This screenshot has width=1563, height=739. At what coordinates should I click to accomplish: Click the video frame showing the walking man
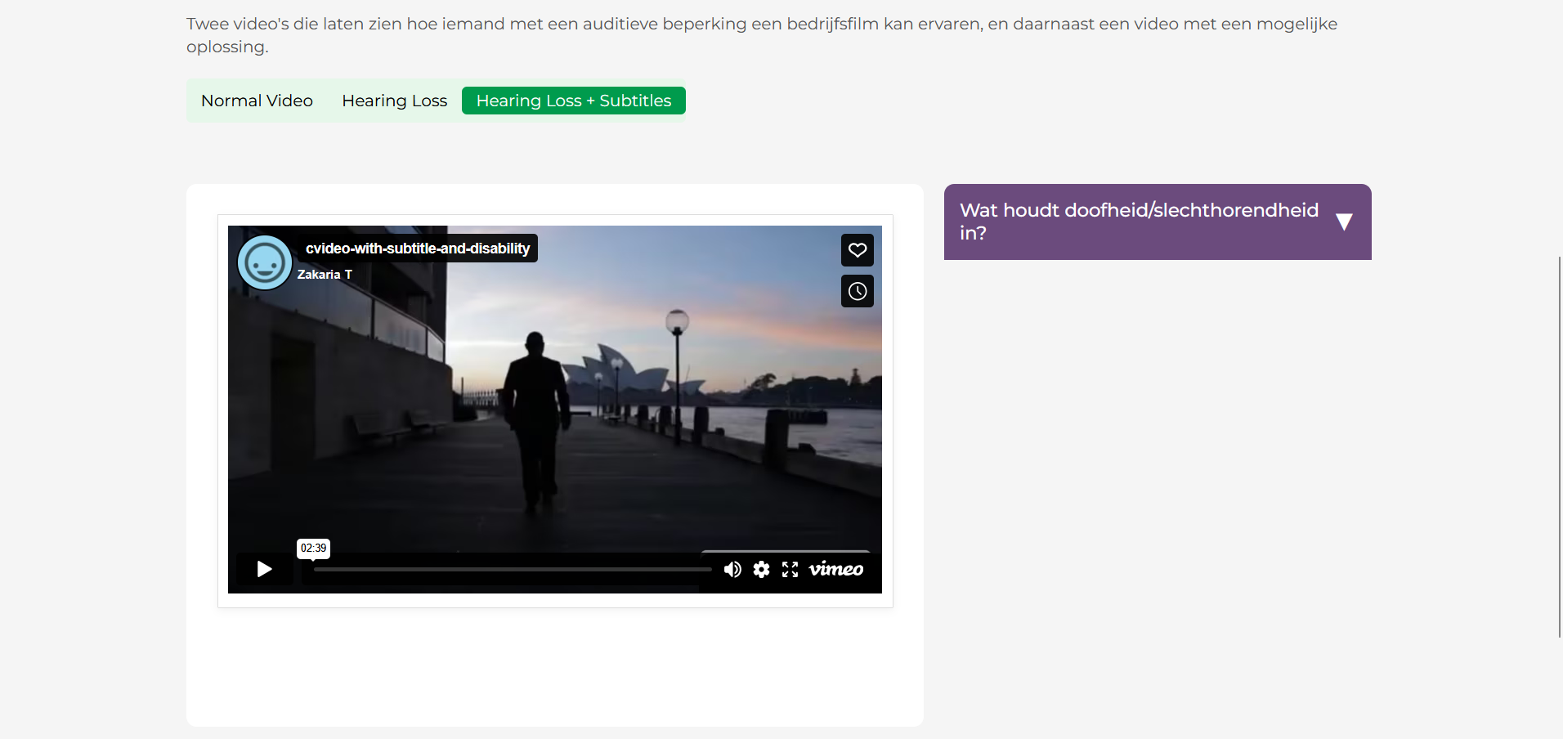coord(554,409)
